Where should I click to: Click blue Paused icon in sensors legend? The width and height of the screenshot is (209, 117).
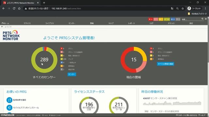click(62, 62)
